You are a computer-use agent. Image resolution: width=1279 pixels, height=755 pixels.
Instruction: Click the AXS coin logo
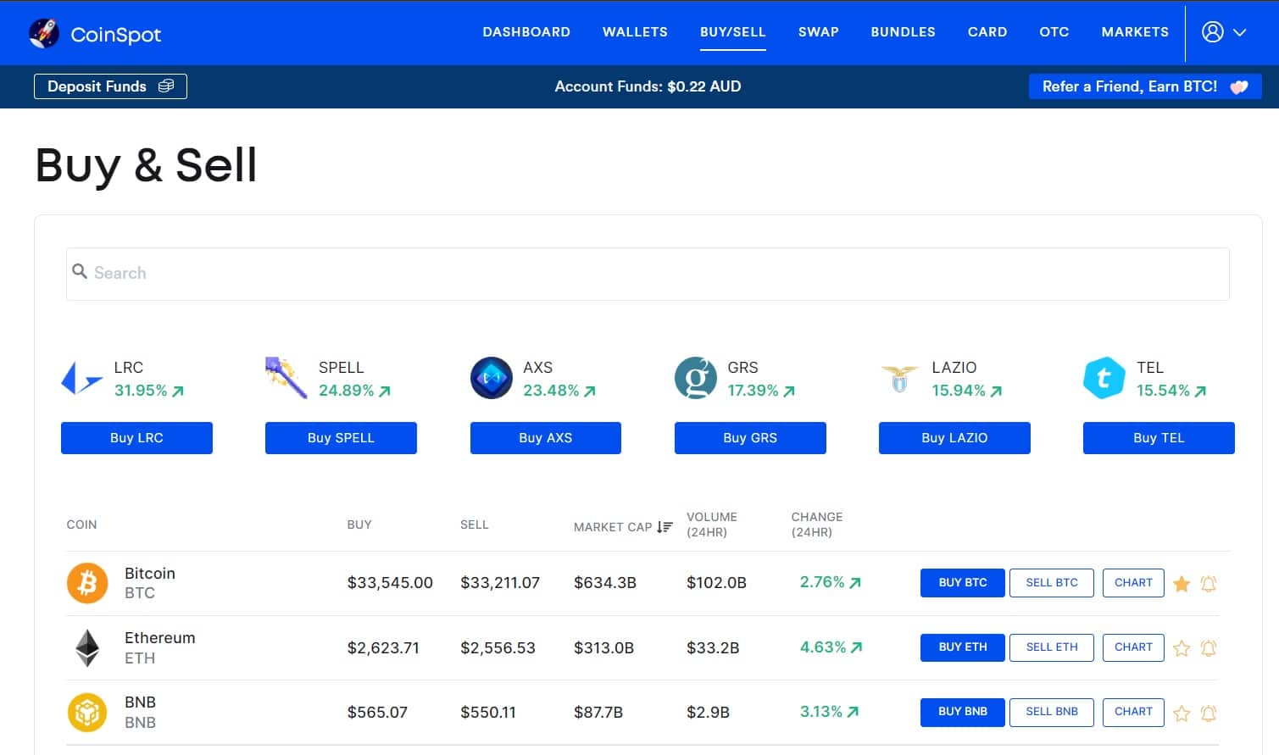coord(492,378)
